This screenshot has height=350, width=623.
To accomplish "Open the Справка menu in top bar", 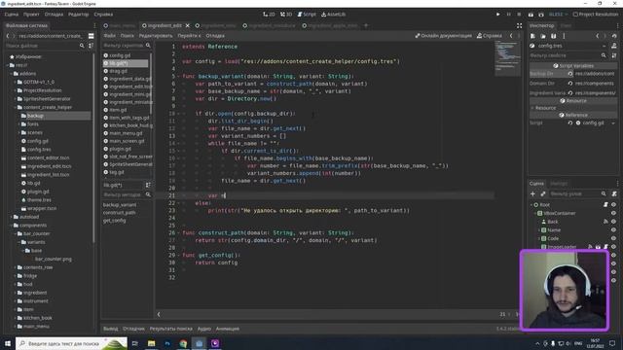I will (103, 15).
